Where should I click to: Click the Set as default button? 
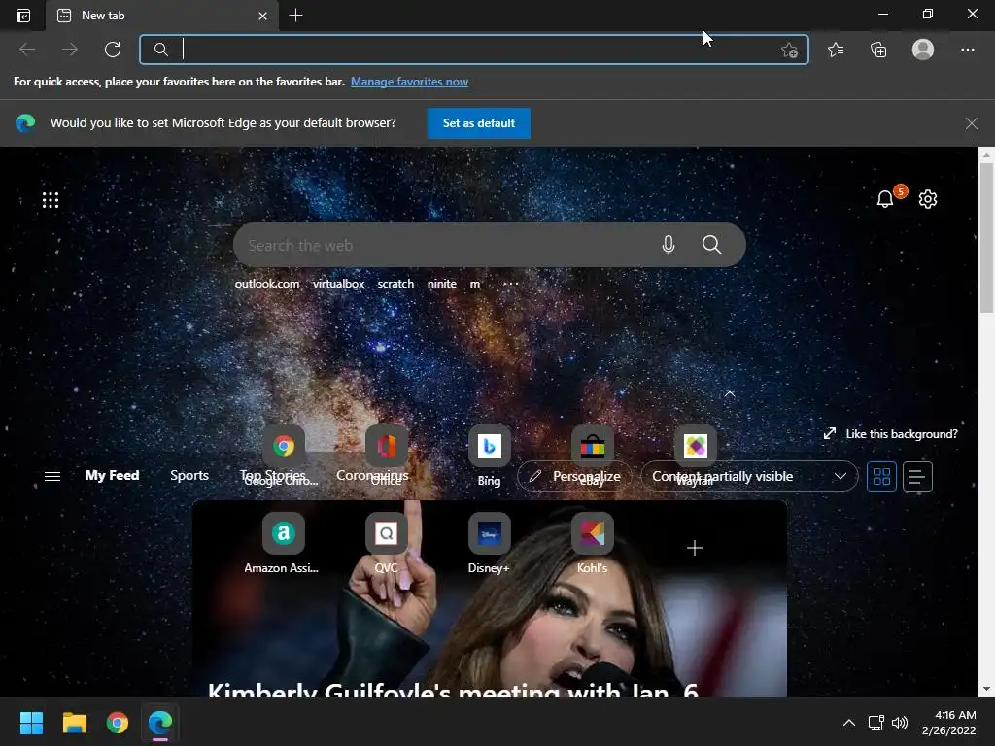(x=478, y=123)
